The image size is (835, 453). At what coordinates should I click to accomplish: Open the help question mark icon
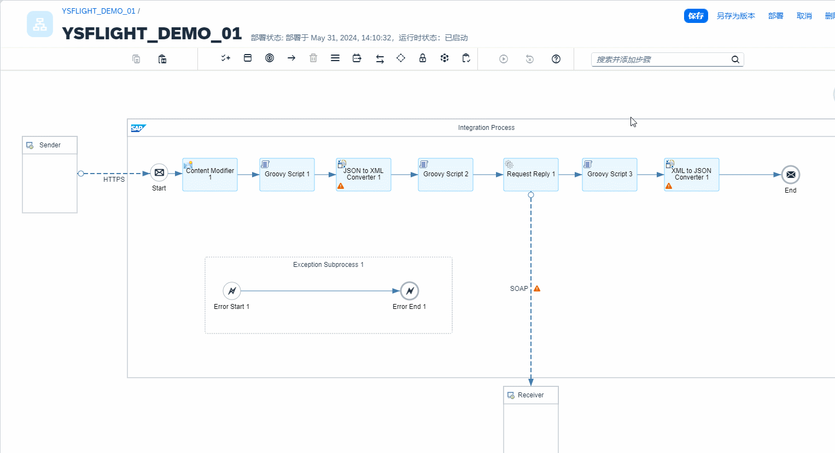(x=556, y=59)
